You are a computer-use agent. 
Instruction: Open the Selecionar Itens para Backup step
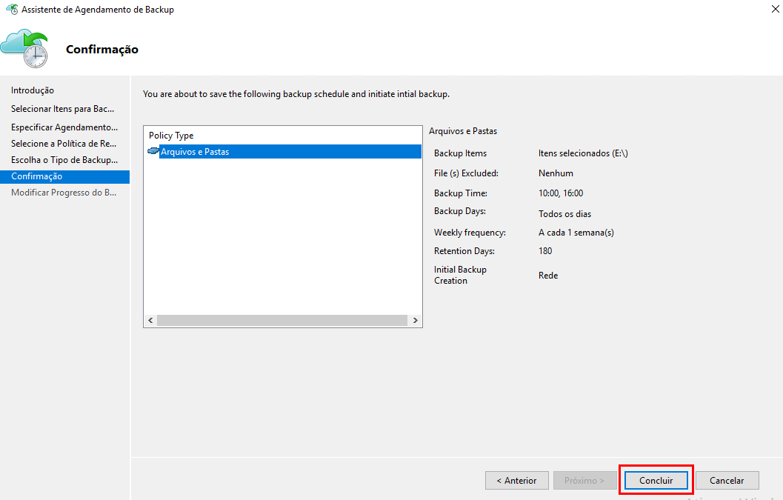[x=62, y=109]
